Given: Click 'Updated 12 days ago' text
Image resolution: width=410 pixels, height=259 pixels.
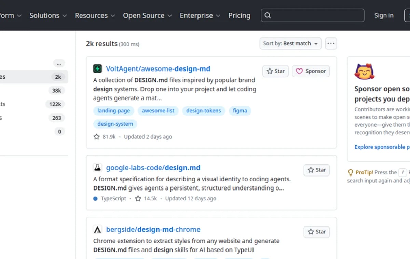Looking at the screenshot, I should point(191,198).
